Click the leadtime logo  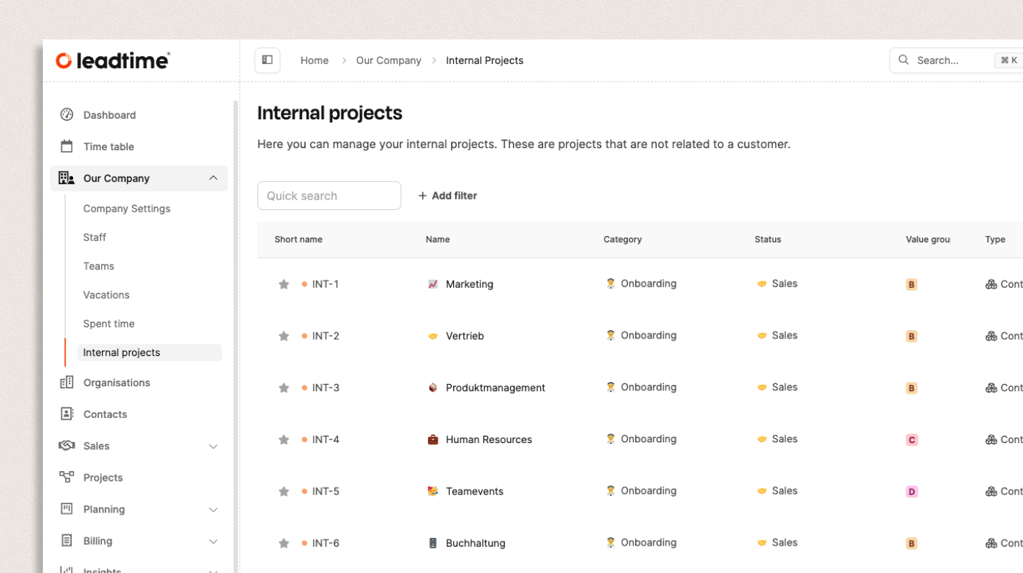point(112,61)
